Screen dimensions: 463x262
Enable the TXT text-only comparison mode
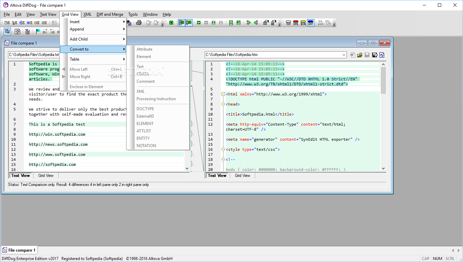click(289, 23)
